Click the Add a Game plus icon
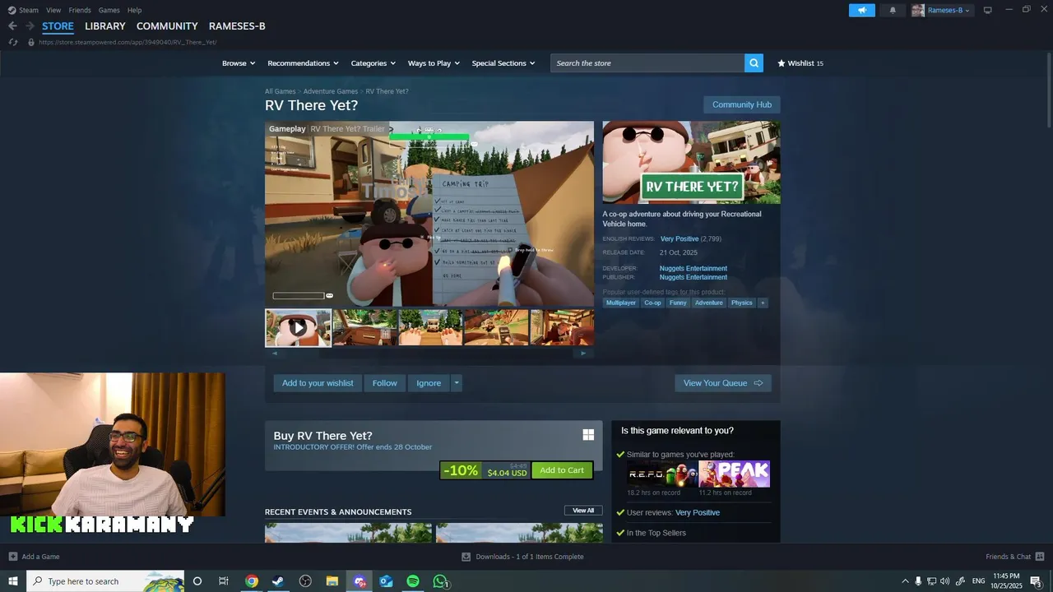Image resolution: width=1053 pixels, height=592 pixels. click(13, 557)
